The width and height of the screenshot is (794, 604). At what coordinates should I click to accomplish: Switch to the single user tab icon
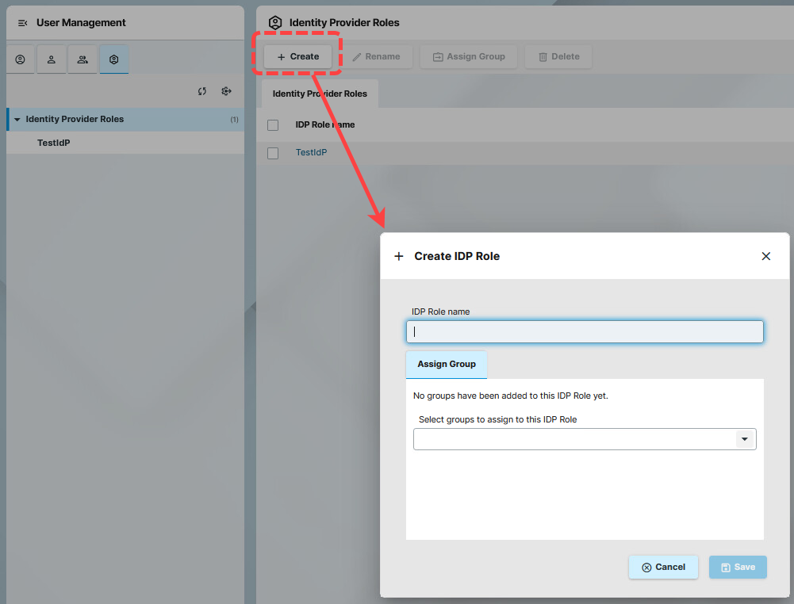pyautogui.click(x=52, y=59)
